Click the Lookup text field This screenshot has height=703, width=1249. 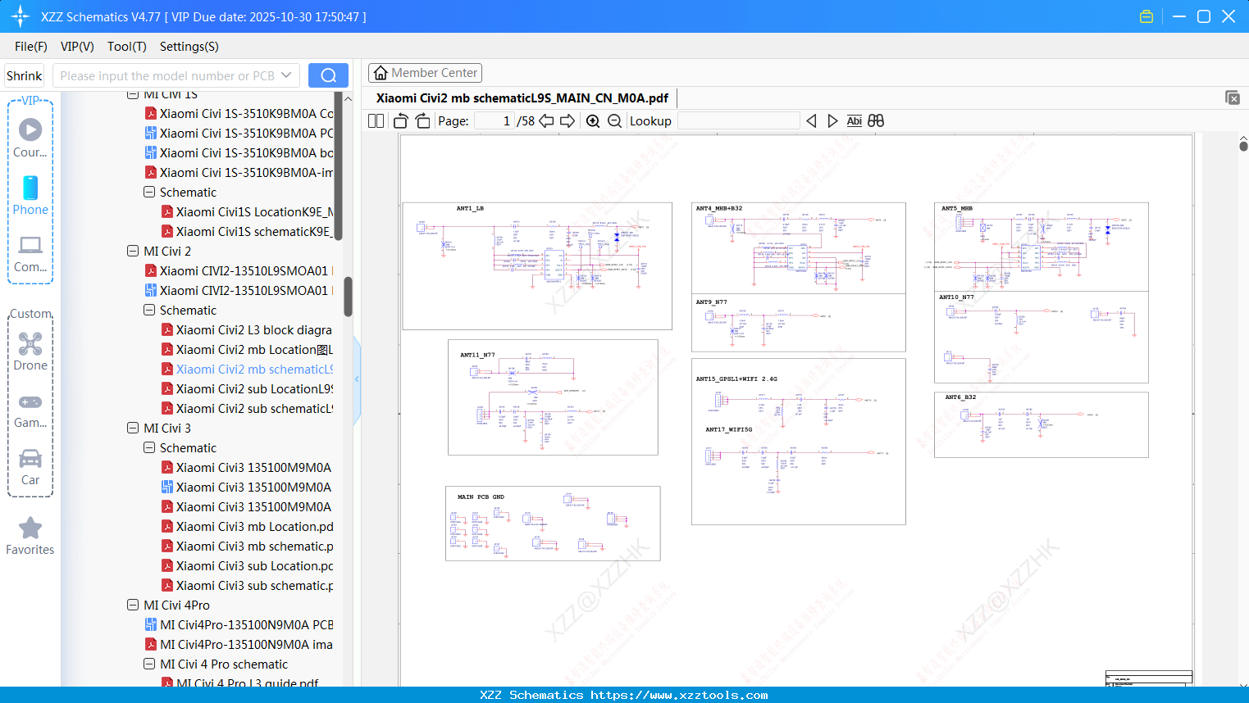(738, 120)
